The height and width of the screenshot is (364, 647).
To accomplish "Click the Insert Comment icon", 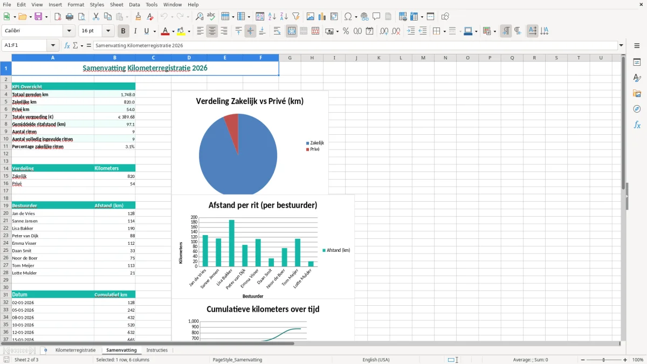I will pyautogui.click(x=376, y=17).
